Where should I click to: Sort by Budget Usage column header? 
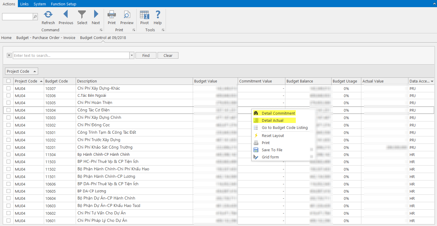pos(346,81)
